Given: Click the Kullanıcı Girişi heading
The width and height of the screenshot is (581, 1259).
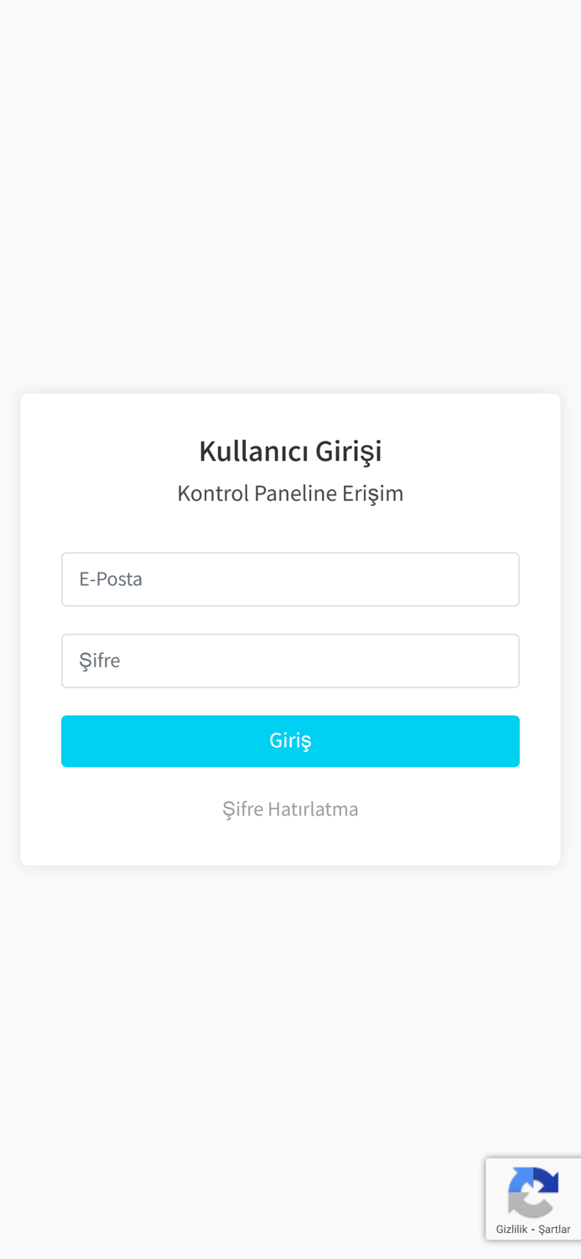Looking at the screenshot, I should click(290, 450).
